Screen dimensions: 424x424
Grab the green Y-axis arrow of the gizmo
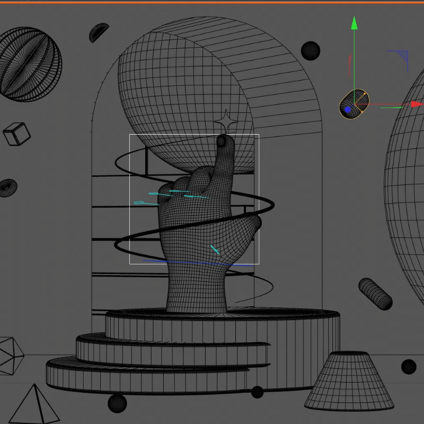354,23
